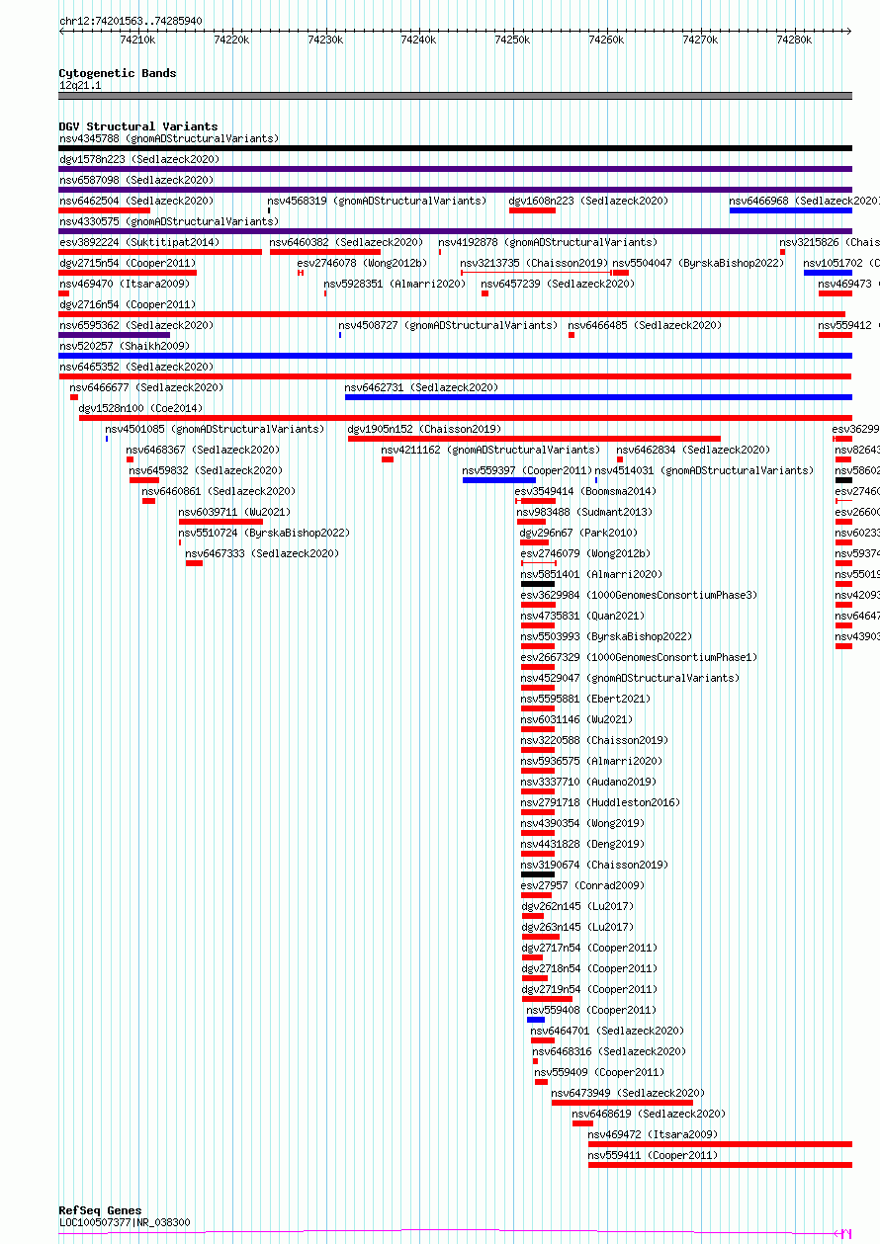Open gene LOC100507377|NR_038300 label

[x=125, y=1222]
